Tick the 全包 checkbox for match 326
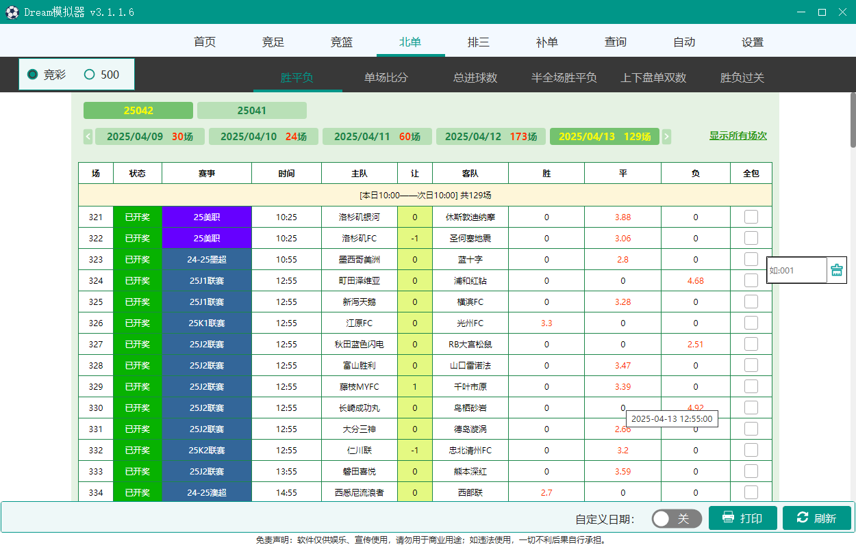 [x=751, y=323]
